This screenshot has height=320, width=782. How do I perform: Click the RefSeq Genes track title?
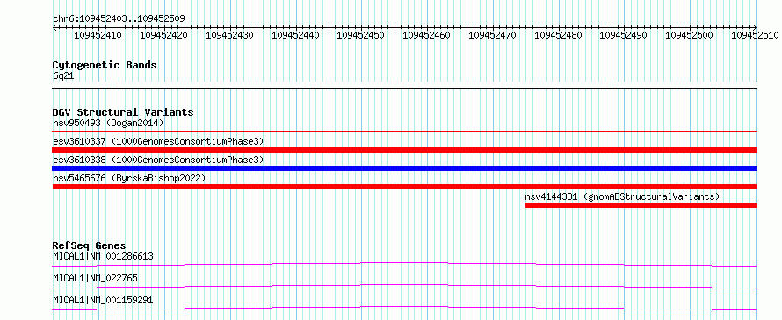(x=90, y=245)
